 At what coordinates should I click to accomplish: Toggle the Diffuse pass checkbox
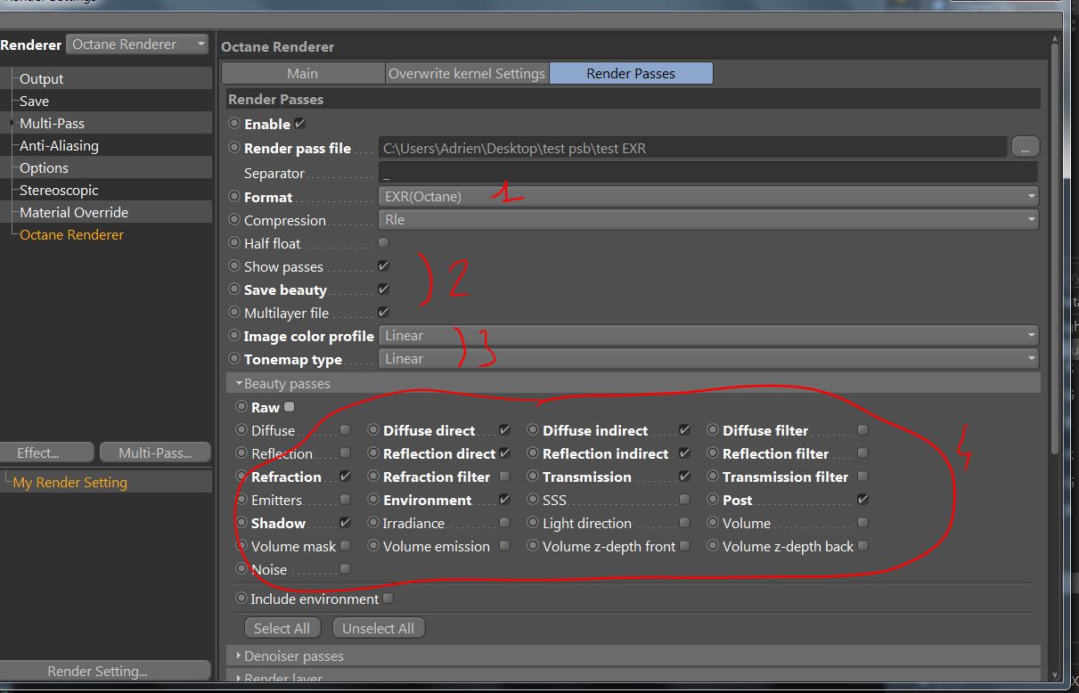coord(346,429)
